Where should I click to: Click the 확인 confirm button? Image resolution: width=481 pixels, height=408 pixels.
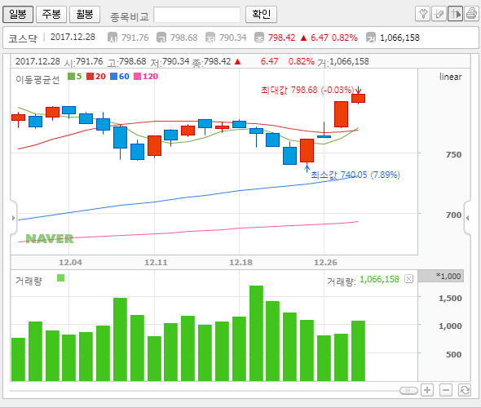(261, 14)
